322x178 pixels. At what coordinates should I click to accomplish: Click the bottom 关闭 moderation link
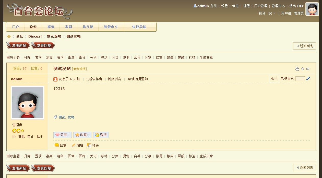coord(93,156)
